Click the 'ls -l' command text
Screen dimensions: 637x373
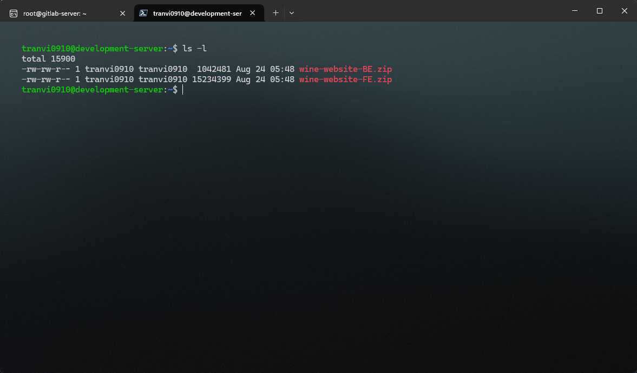[195, 49]
